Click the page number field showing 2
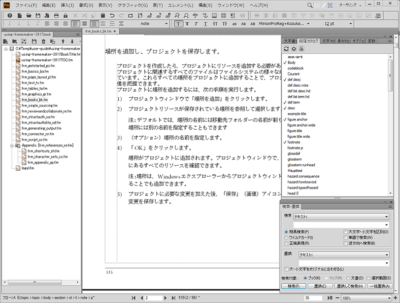The image size is (400, 303). pyautogui.click(x=152, y=298)
